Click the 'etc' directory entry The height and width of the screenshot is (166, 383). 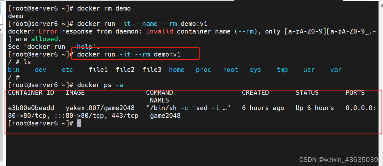(67, 70)
